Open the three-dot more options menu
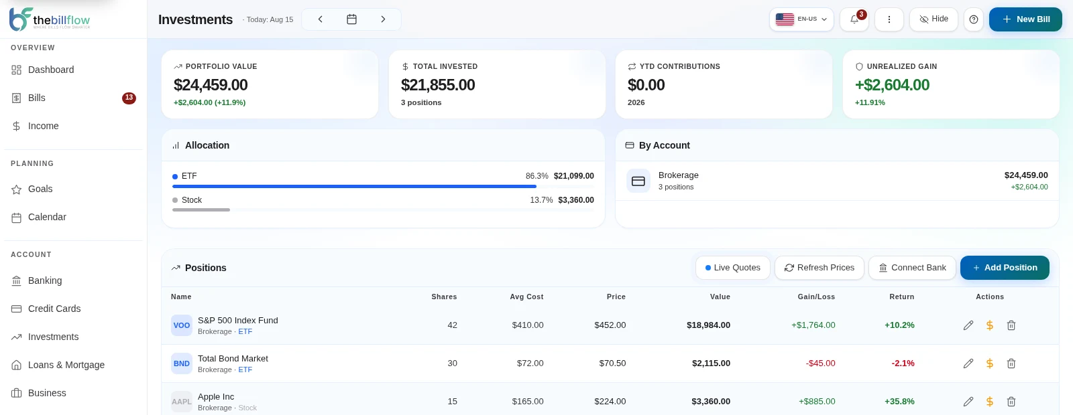The image size is (1073, 415). [x=889, y=19]
